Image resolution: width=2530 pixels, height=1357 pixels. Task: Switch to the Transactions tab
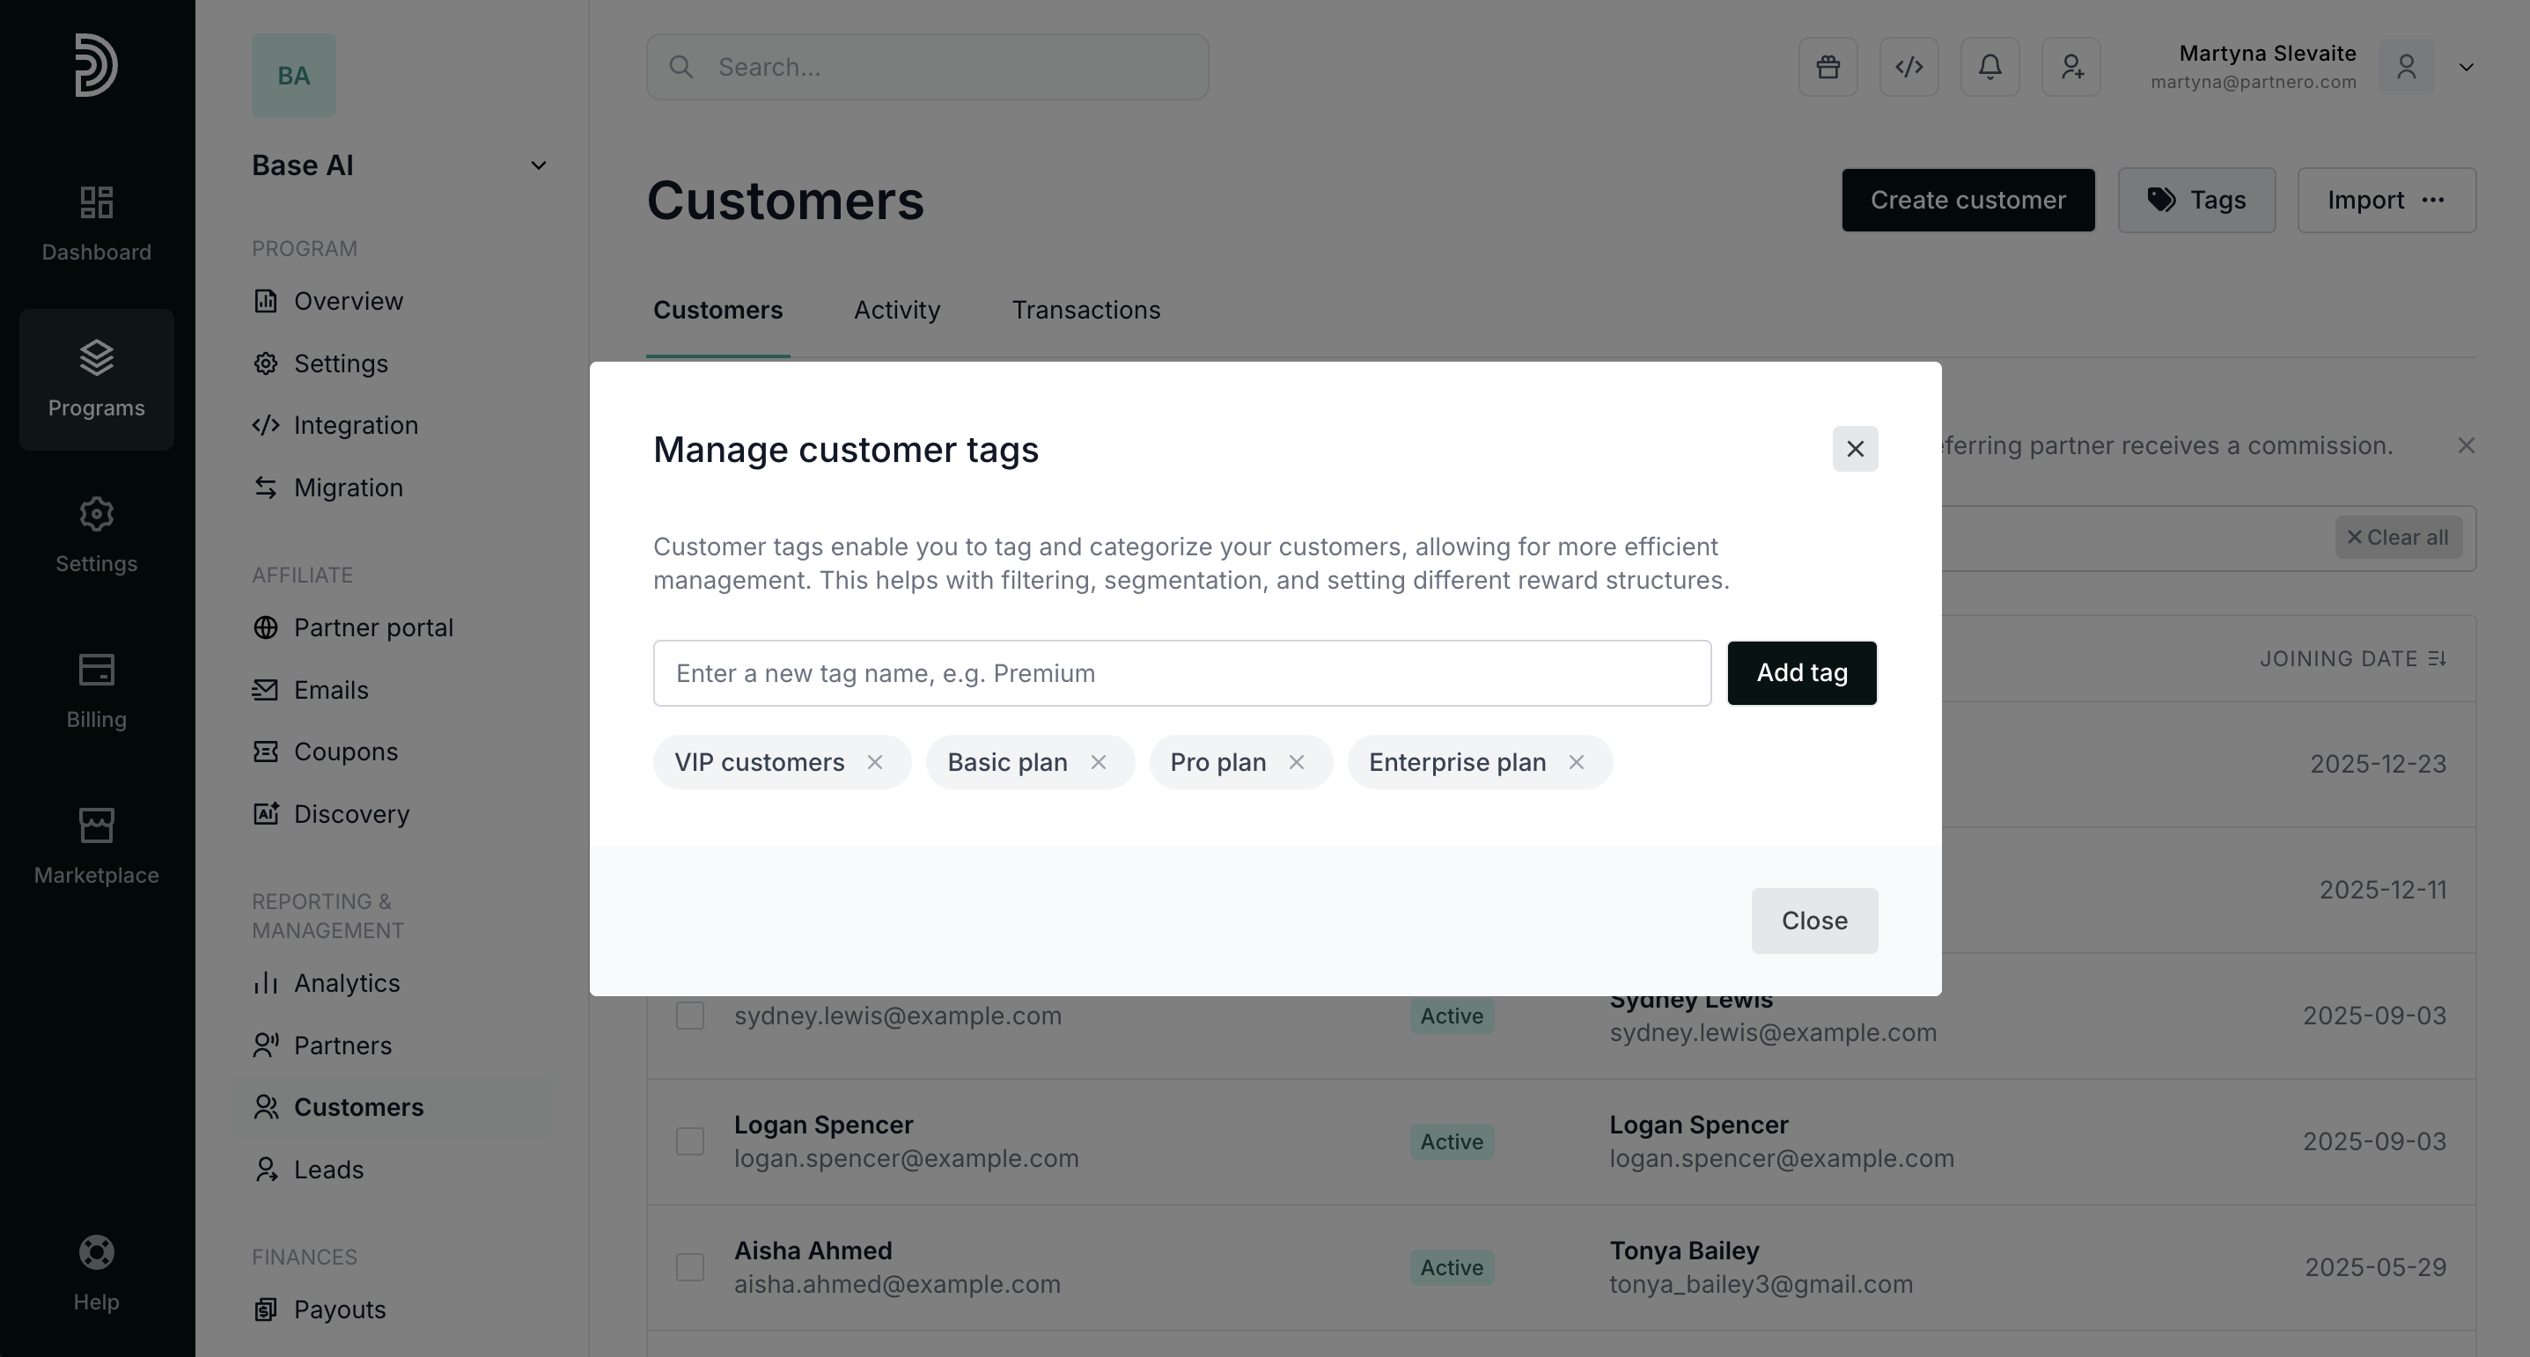pos(1085,311)
